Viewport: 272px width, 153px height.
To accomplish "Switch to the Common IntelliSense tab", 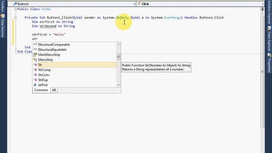I will [x=41, y=90].
